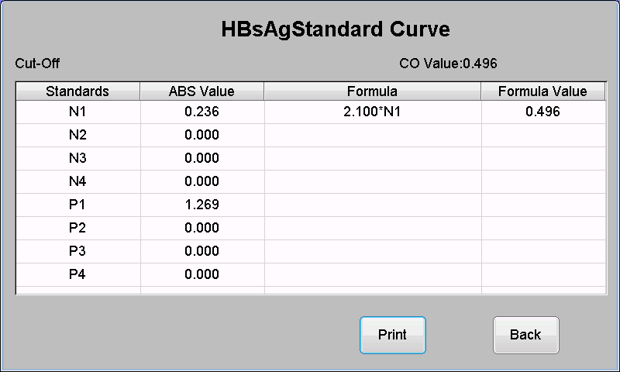Click the N1 ABS value 0.236
The height and width of the screenshot is (372, 620).
click(x=201, y=112)
